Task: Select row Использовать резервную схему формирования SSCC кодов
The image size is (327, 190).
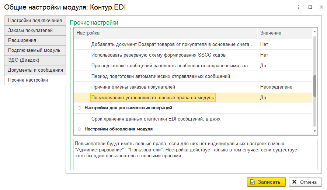Action: (193, 55)
